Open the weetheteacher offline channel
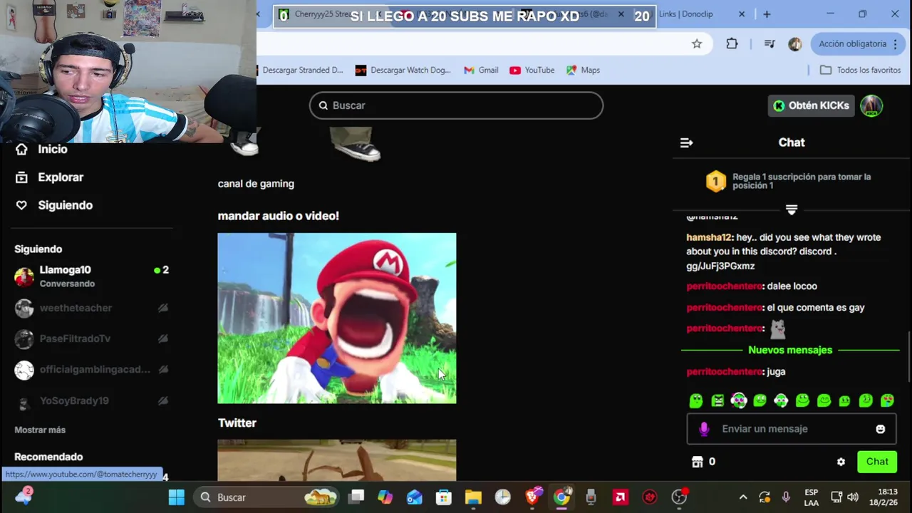This screenshot has height=513, width=912. coord(91,308)
